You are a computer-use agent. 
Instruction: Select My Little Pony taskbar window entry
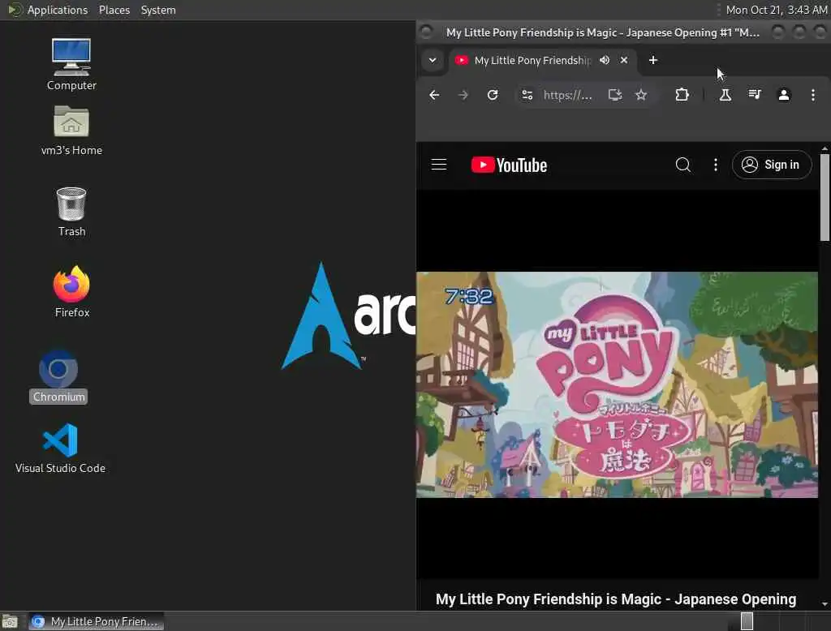pos(97,621)
